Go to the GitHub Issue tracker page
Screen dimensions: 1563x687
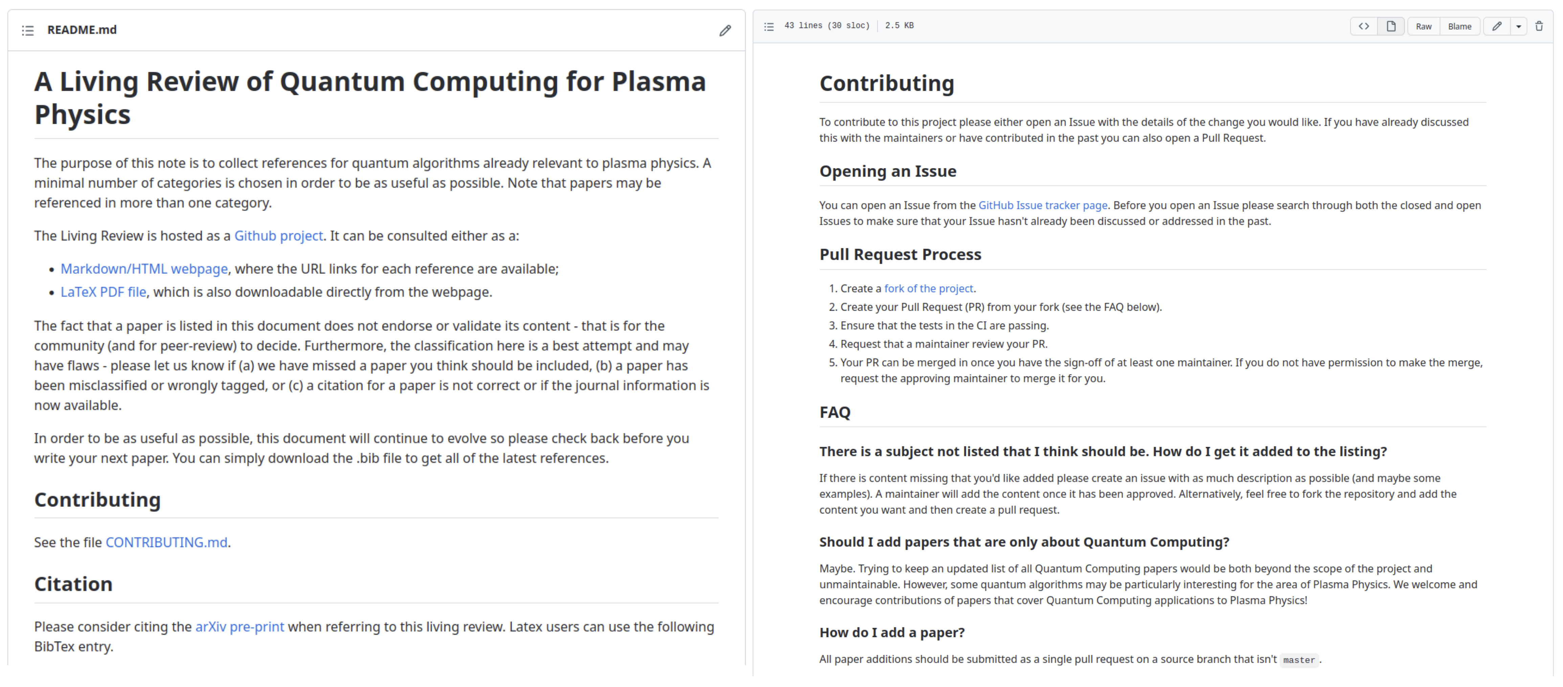tap(1042, 205)
